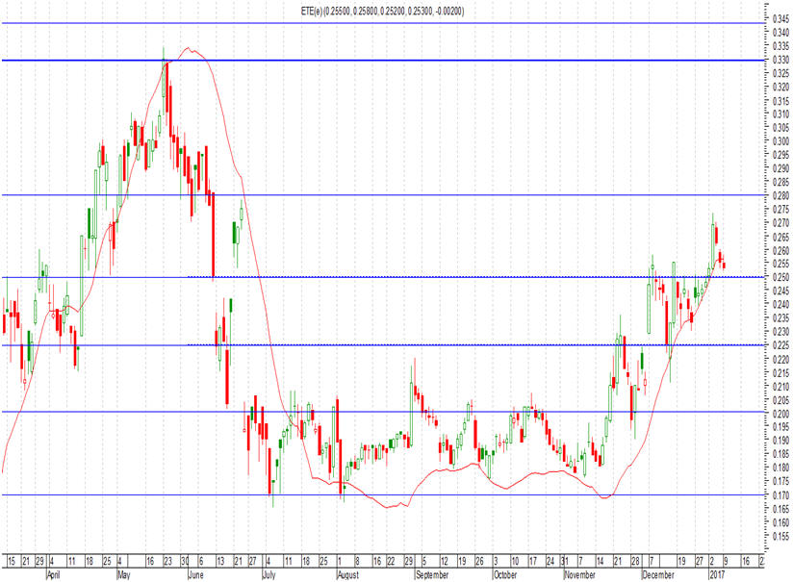Image resolution: width=793 pixels, height=582 pixels.
Task: Click the 0.345 price axis label
Action: point(780,19)
